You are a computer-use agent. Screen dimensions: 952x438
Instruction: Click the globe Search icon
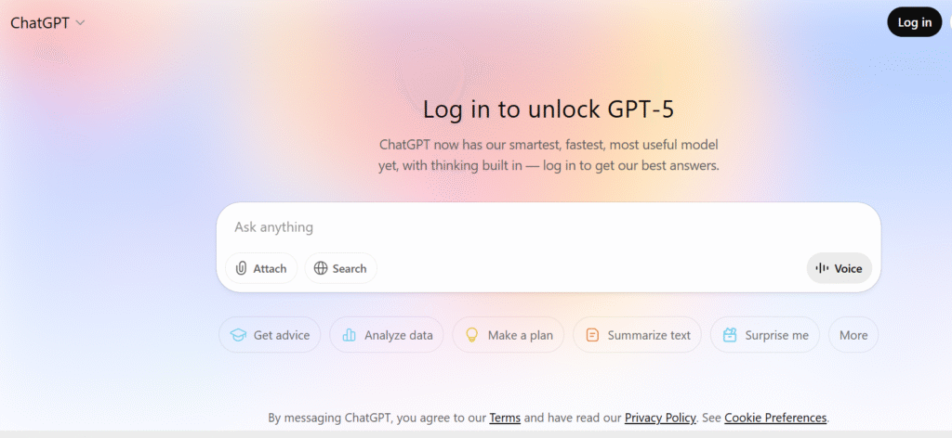321,268
